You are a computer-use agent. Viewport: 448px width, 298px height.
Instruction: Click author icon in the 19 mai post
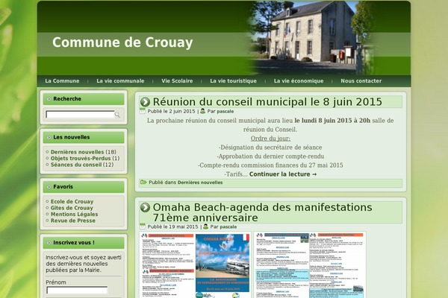[206, 226]
